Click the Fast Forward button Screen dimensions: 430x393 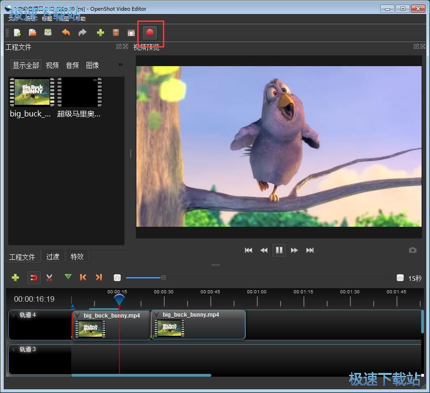click(294, 251)
